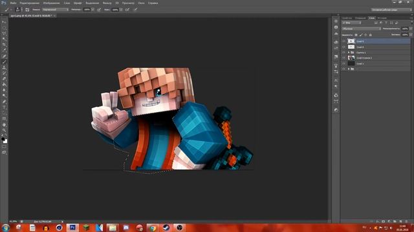Image resolution: width=414 pixels, height=232 pixels.
Task: Create a new layer in Layers panel
Action: tap(400, 222)
